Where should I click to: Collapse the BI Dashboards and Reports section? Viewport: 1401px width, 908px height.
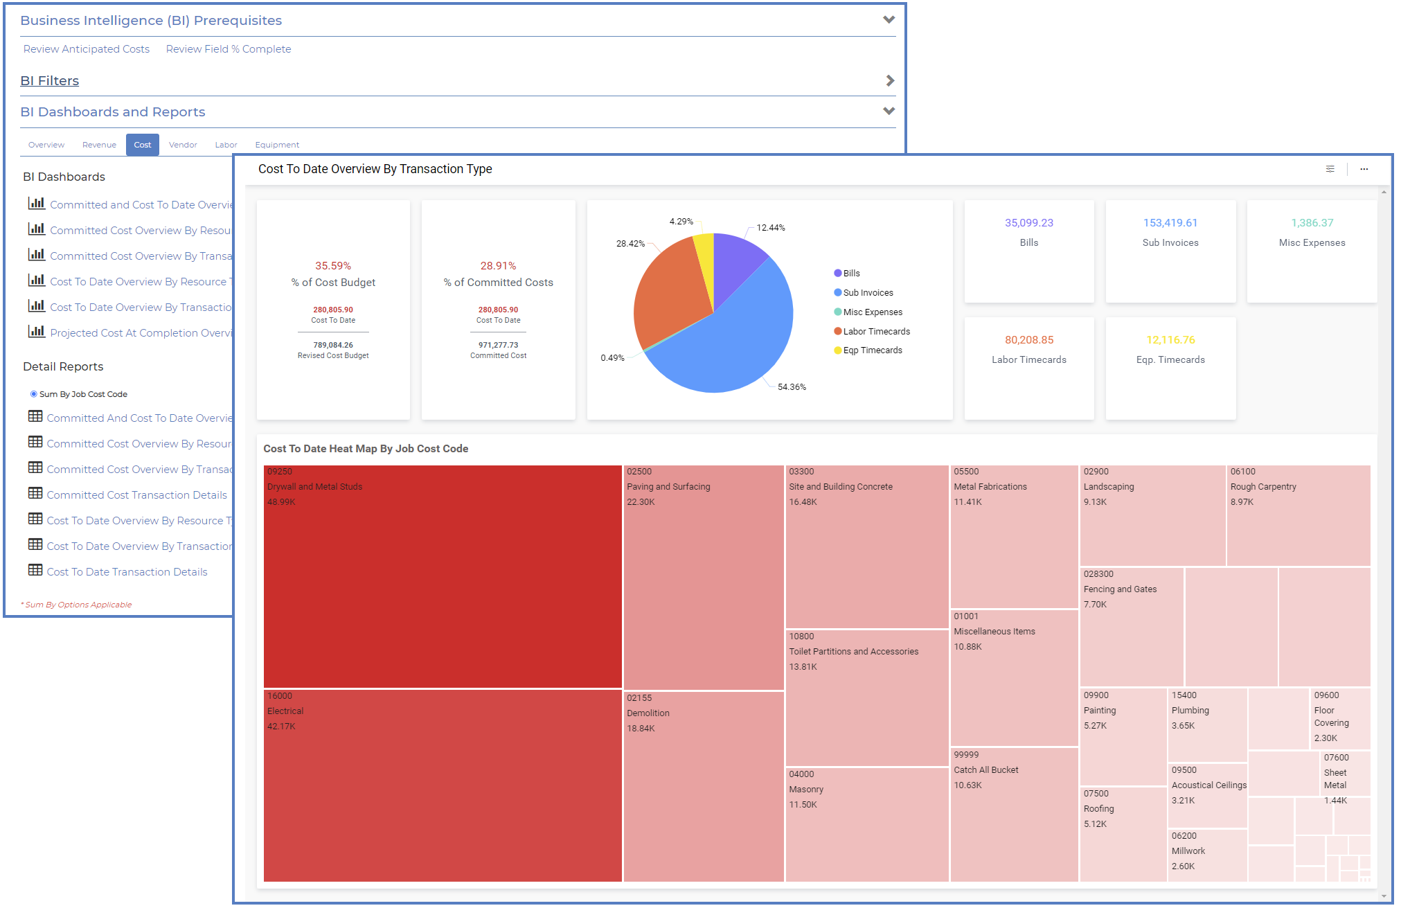(889, 112)
